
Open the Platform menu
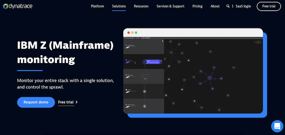pyautogui.click(x=97, y=6)
